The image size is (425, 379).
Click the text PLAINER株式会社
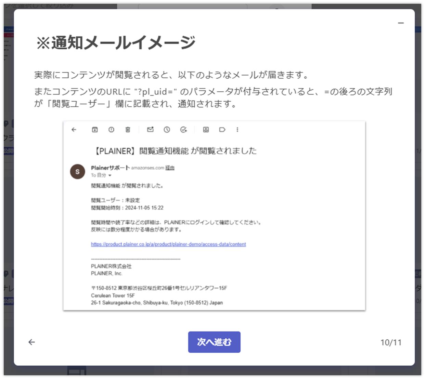[x=111, y=266]
